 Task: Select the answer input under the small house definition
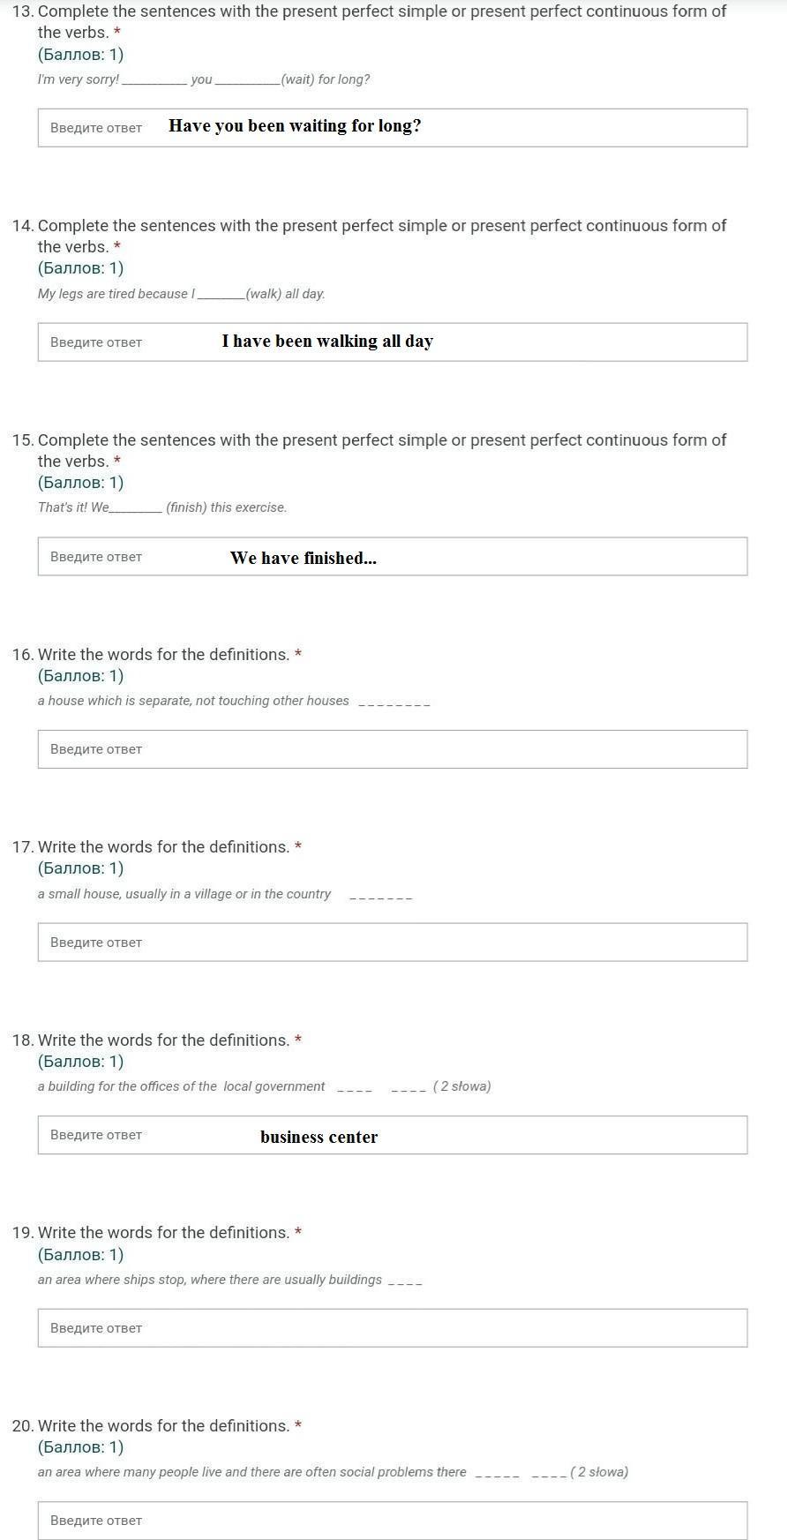(393, 943)
